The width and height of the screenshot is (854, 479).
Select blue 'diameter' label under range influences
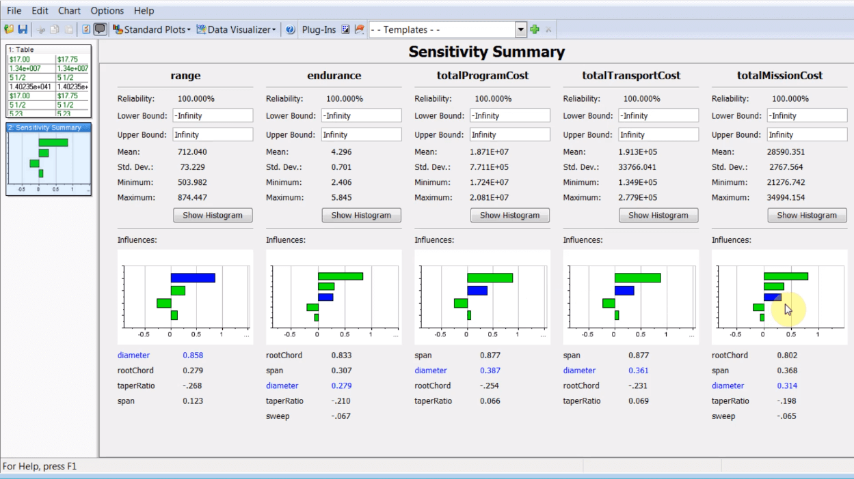pyautogui.click(x=133, y=355)
